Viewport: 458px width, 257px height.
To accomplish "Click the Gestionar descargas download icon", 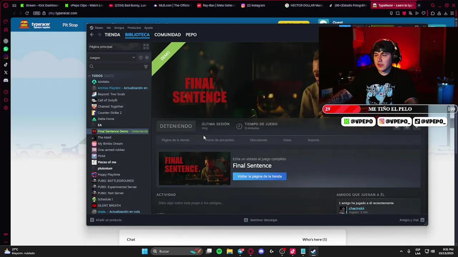I will [246, 220].
